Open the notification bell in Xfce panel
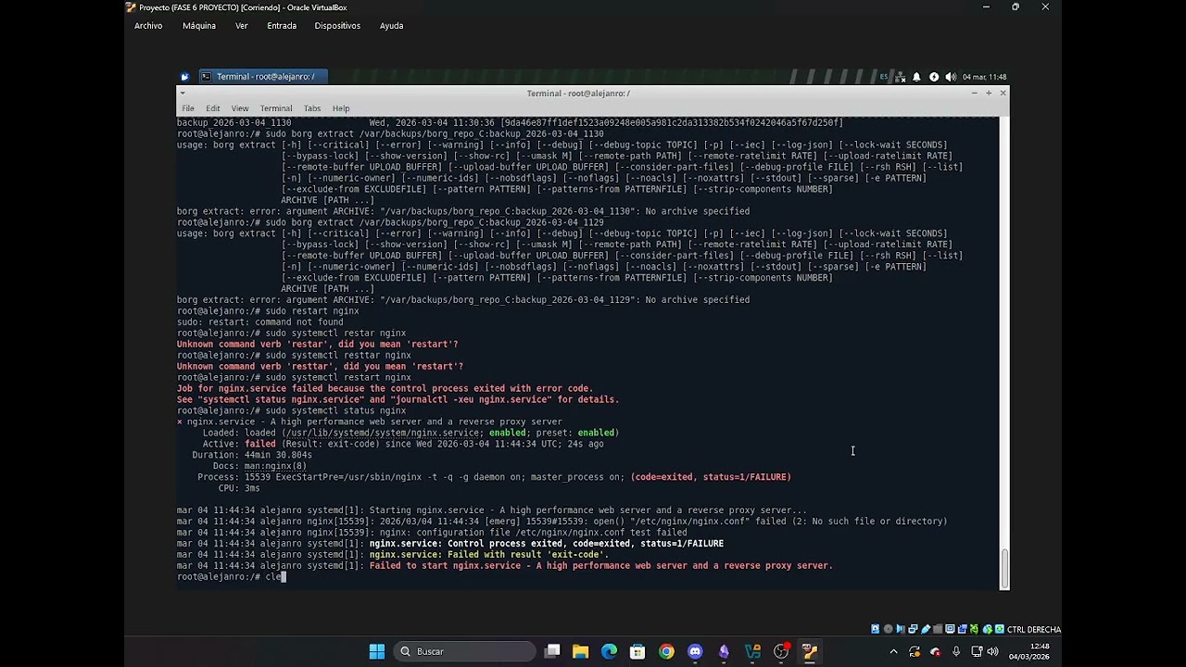The image size is (1186, 667). click(x=916, y=77)
